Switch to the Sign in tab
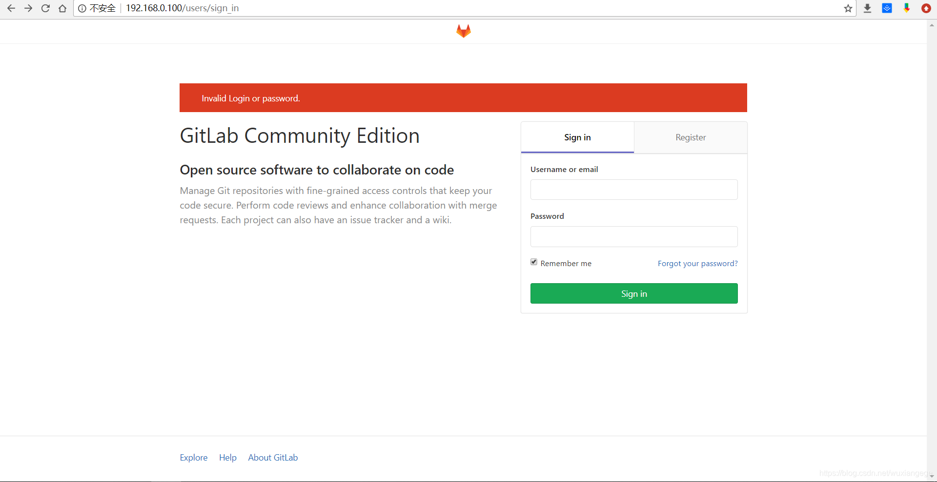 tap(577, 137)
